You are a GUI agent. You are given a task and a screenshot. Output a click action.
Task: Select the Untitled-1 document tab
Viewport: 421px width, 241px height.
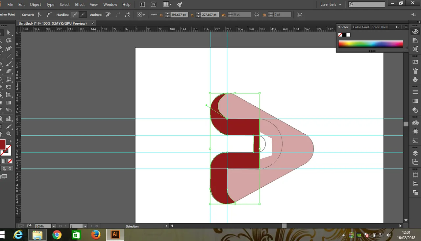pos(53,23)
